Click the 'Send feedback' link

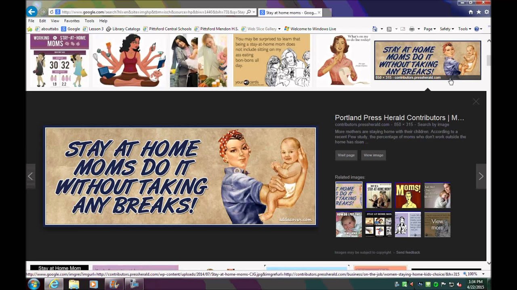(408, 253)
